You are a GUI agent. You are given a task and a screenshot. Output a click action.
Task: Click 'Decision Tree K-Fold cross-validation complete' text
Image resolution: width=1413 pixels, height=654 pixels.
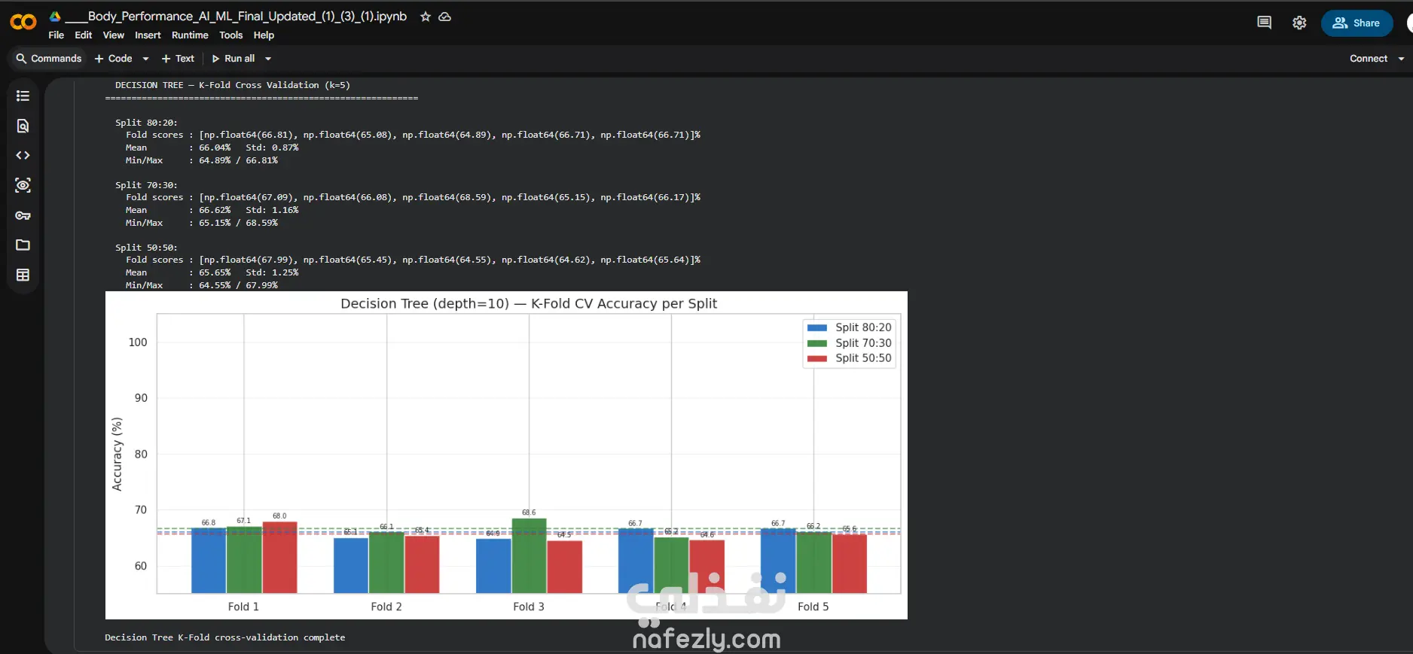coord(225,637)
